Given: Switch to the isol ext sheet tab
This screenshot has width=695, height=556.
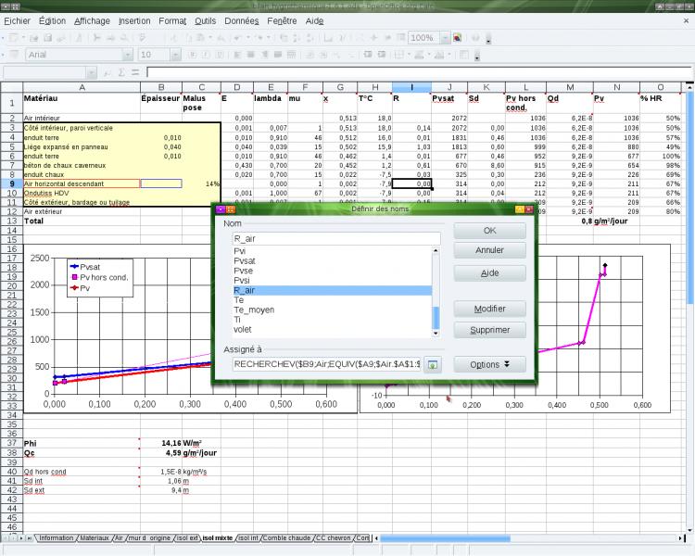Looking at the screenshot, I should point(186,538).
